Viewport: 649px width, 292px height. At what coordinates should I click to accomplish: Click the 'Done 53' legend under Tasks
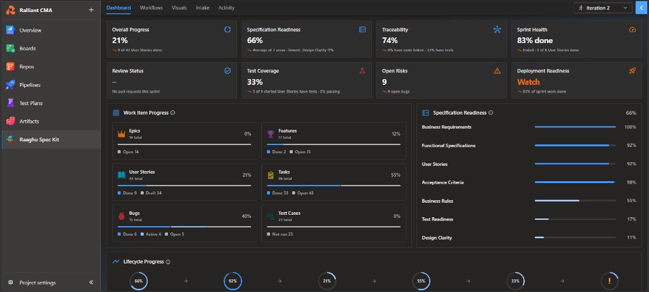coord(278,193)
